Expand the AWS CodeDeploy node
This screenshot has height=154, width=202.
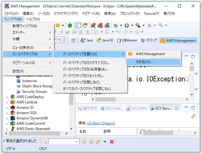tap(7, 97)
